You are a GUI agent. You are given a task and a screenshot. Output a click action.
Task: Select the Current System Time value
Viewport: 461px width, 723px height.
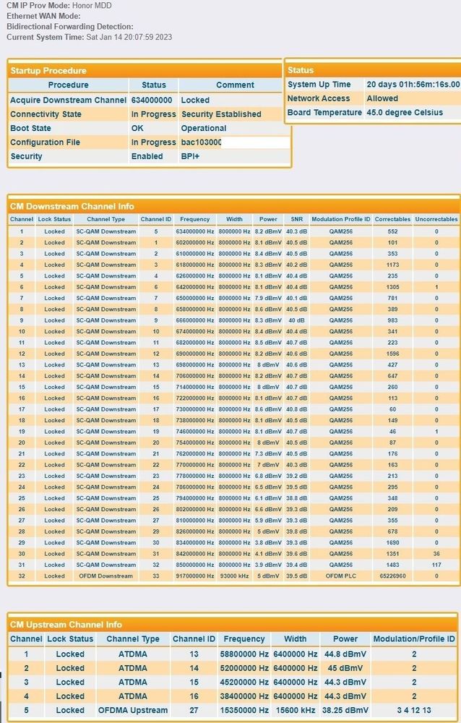pos(129,37)
